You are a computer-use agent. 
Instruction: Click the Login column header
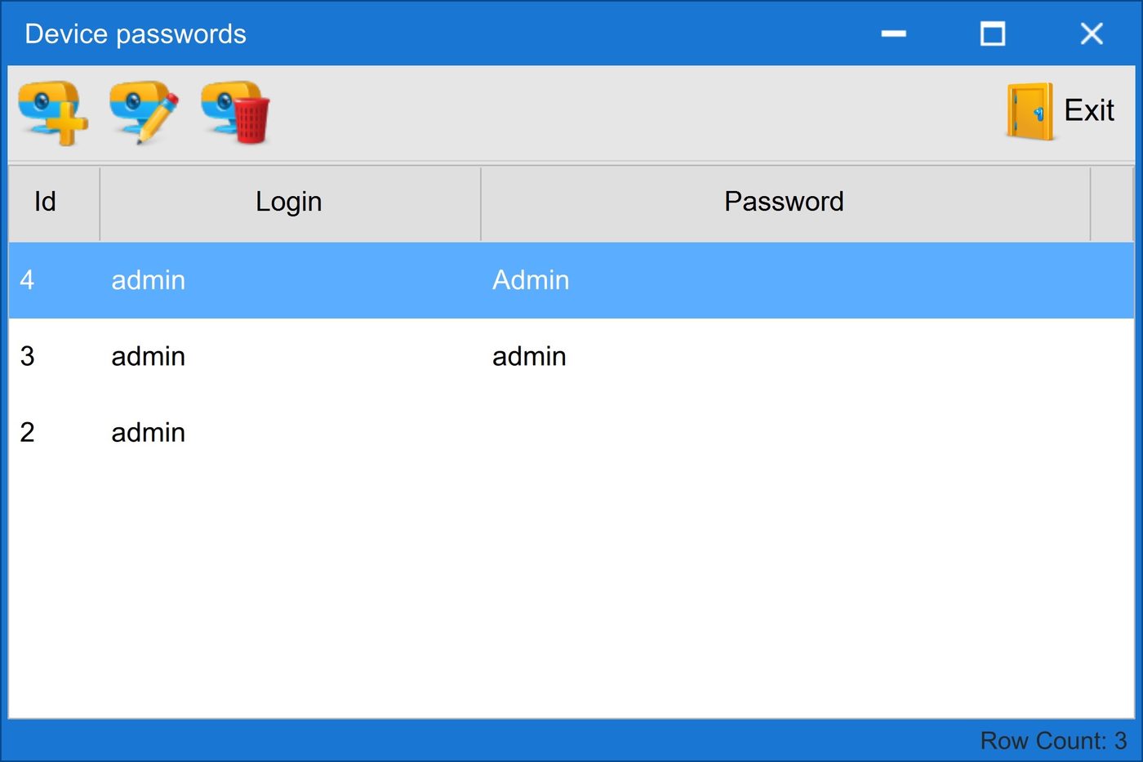[x=289, y=202]
